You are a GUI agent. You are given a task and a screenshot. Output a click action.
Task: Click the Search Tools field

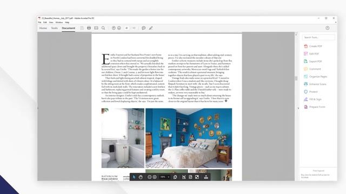[318, 37]
